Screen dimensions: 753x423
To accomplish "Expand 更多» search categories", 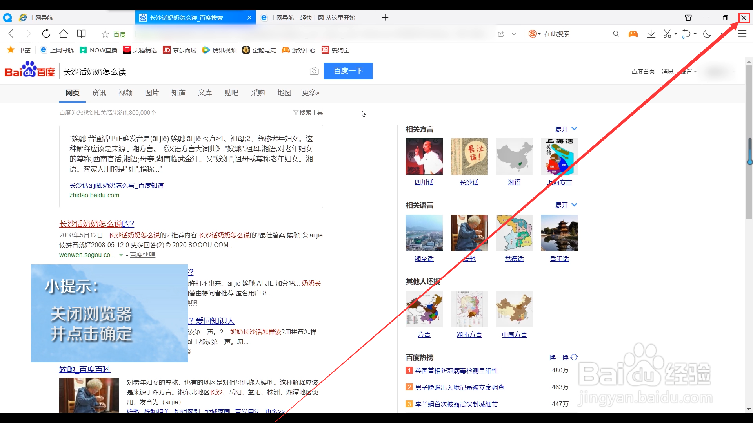I will tap(311, 93).
